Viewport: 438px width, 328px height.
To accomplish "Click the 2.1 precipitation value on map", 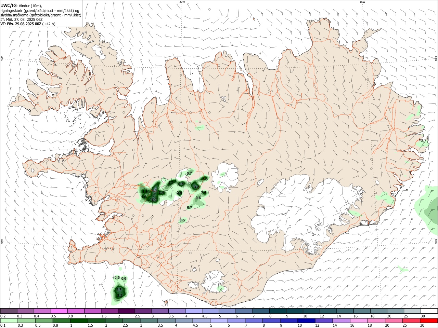I will [x=171, y=183].
